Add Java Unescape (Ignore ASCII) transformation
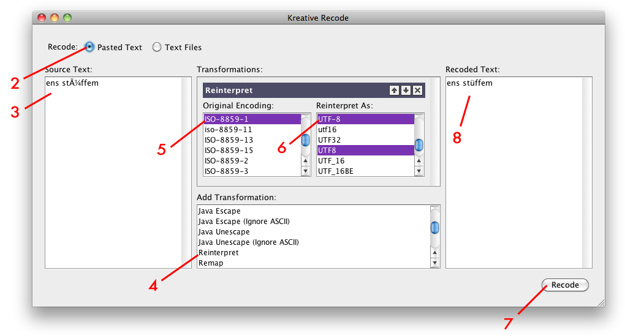 (x=314, y=242)
